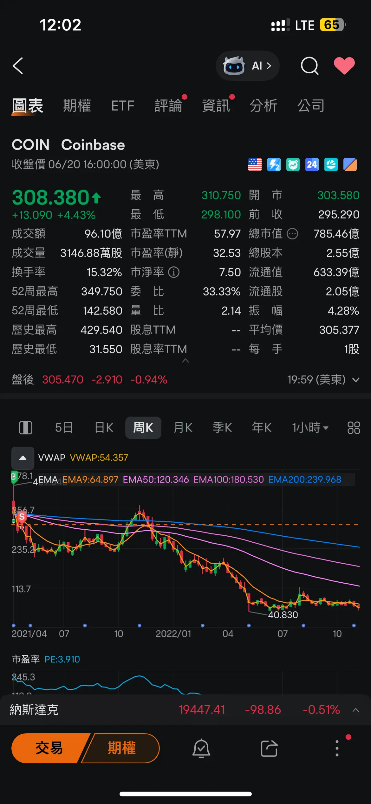Image resolution: width=371 pixels, height=804 pixels.
Task: Tap the 52周最高 349.750 value
Action: click(101, 291)
